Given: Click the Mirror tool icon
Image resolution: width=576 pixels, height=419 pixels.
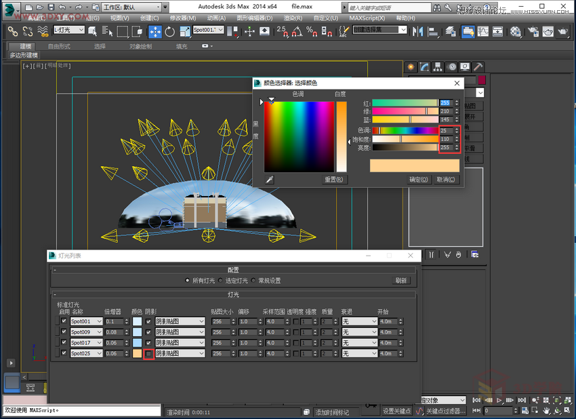Looking at the screenshot, I should [417, 32].
